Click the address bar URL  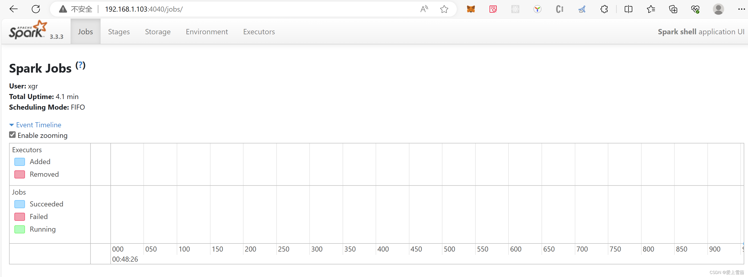click(144, 9)
